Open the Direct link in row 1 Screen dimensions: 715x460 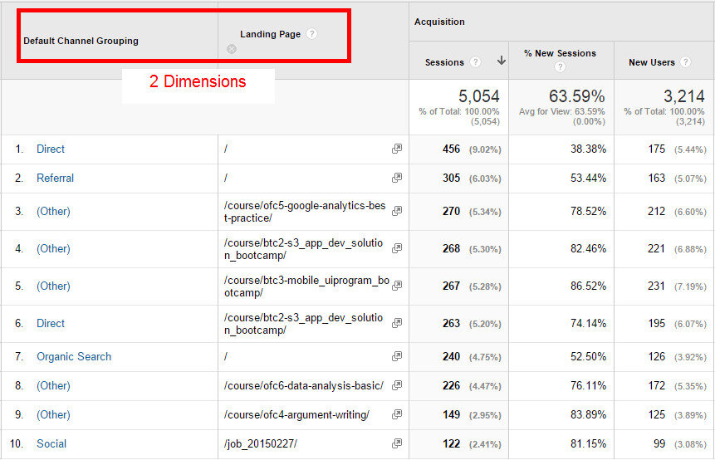pos(51,149)
